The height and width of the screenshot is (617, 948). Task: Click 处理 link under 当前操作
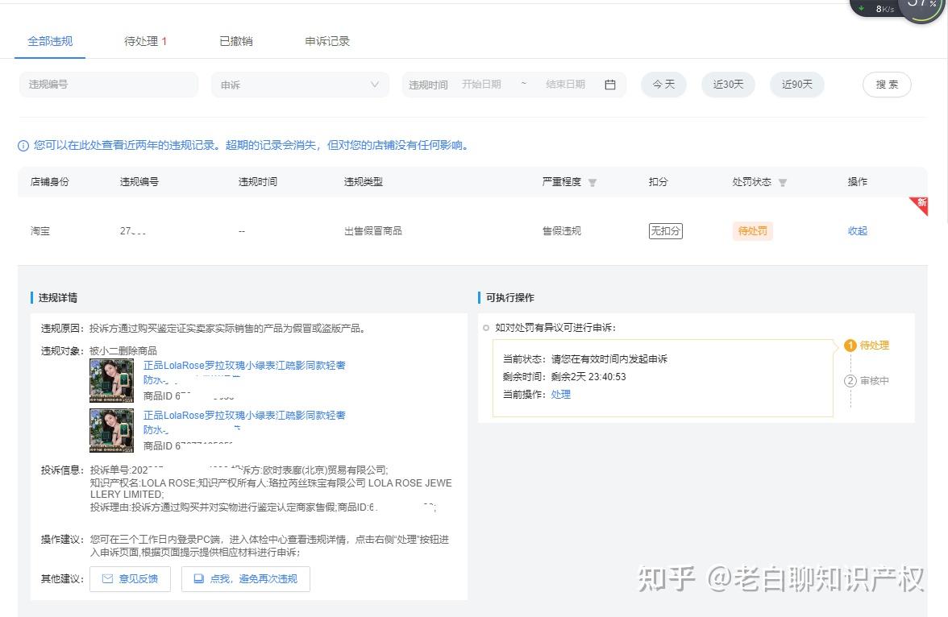560,395
